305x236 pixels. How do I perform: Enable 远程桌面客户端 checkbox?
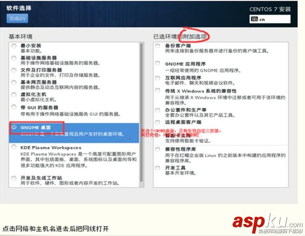click(x=158, y=122)
